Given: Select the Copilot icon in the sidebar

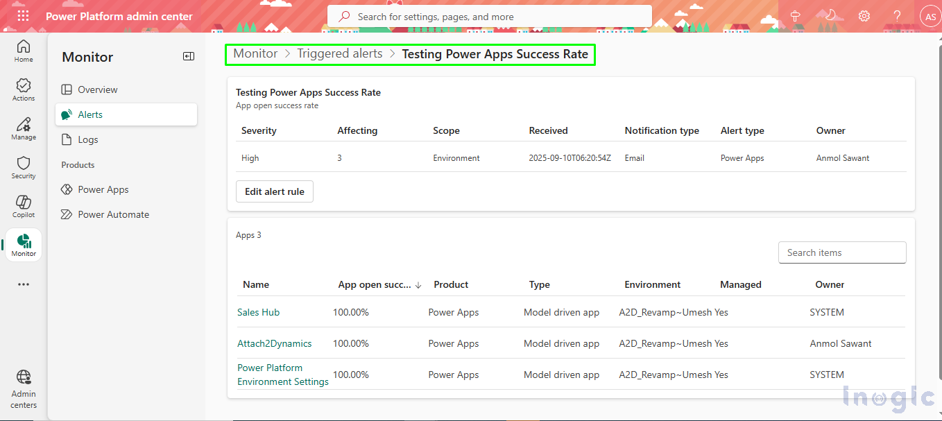Looking at the screenshot, I should pos(23,205).
